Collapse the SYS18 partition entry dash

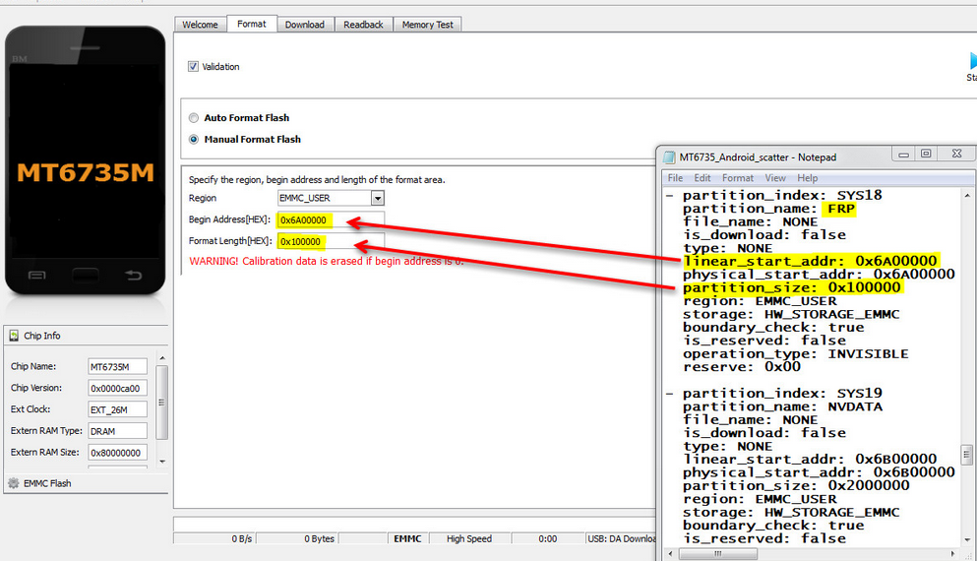tap(670, 196)
